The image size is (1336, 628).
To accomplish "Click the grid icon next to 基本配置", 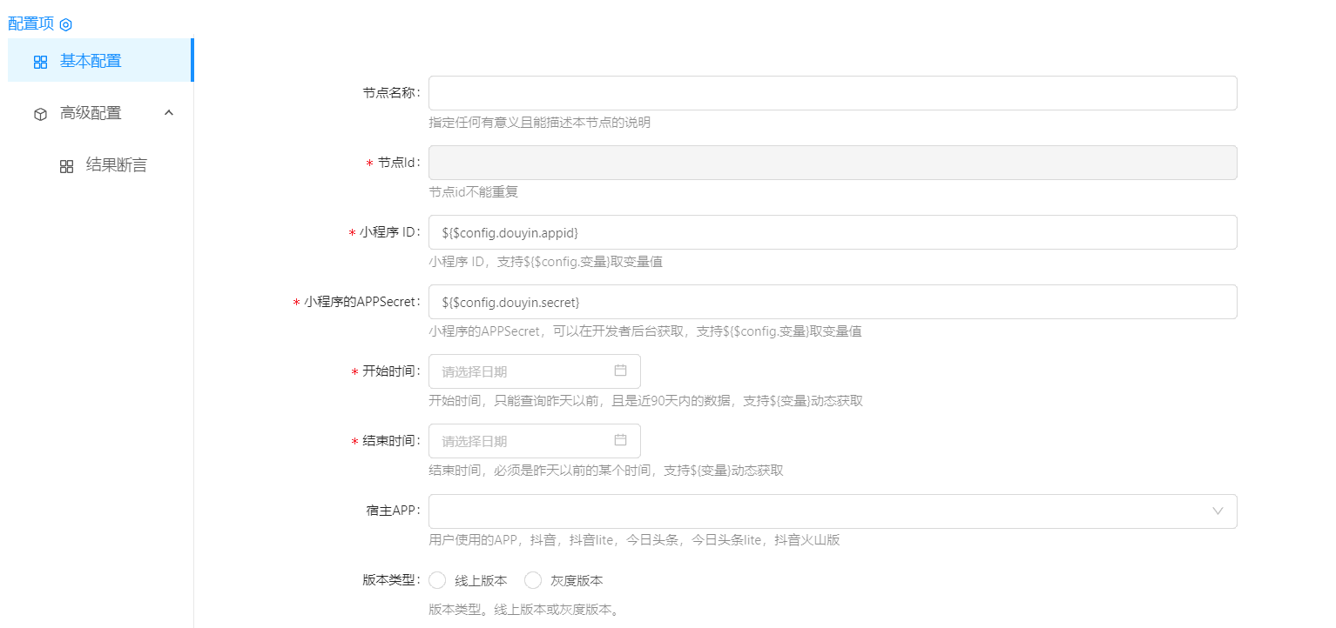I will pyautogui.click(x=40, y=62).
